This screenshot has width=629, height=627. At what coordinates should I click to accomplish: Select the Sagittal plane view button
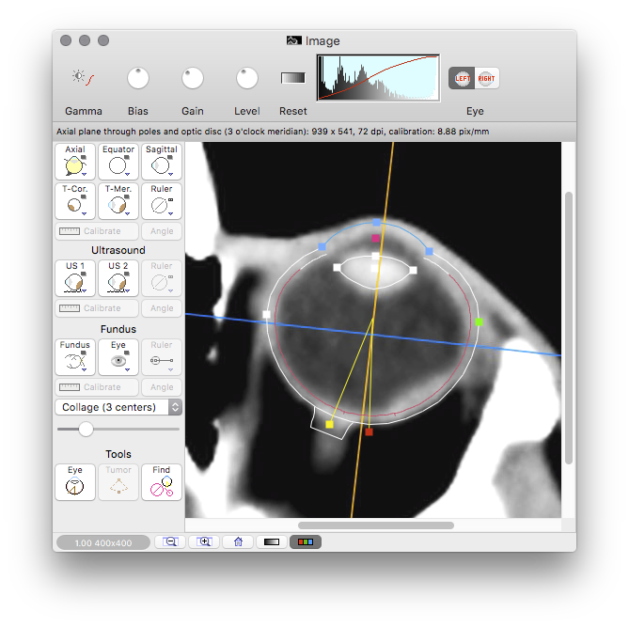pos(162,162)
